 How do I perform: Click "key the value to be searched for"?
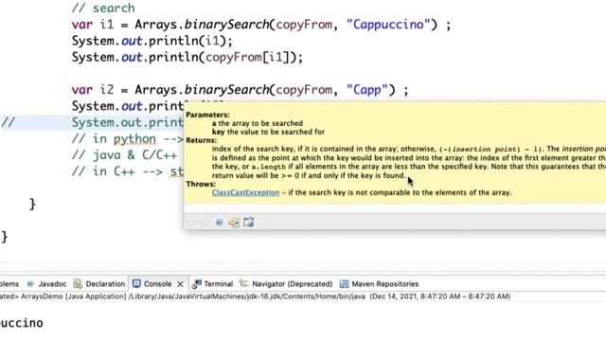pos(268,132)
